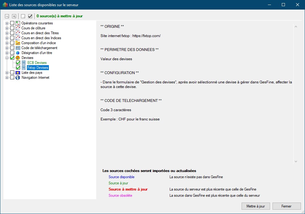Click the Opérations courantes plus/minus icon

7,23
